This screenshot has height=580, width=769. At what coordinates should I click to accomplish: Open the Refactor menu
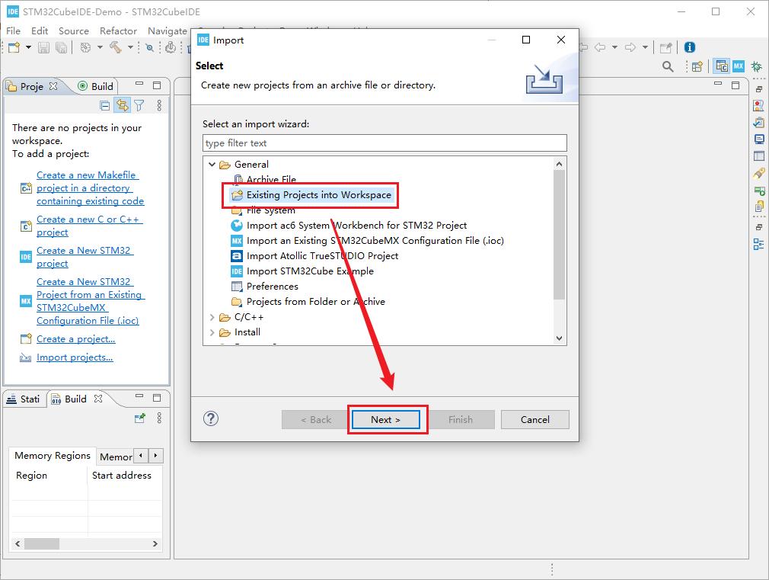[x=118, y=30]
